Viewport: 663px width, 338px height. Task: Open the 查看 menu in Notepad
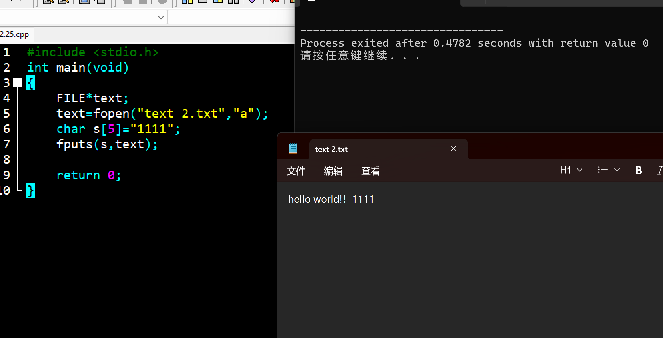pos(371,171)
